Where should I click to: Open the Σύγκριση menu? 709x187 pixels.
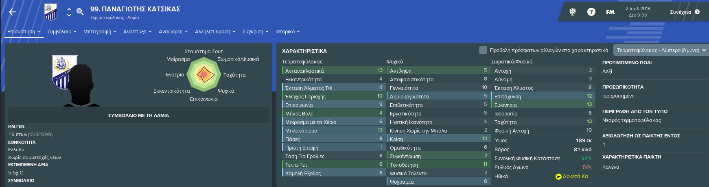point(256,31)
